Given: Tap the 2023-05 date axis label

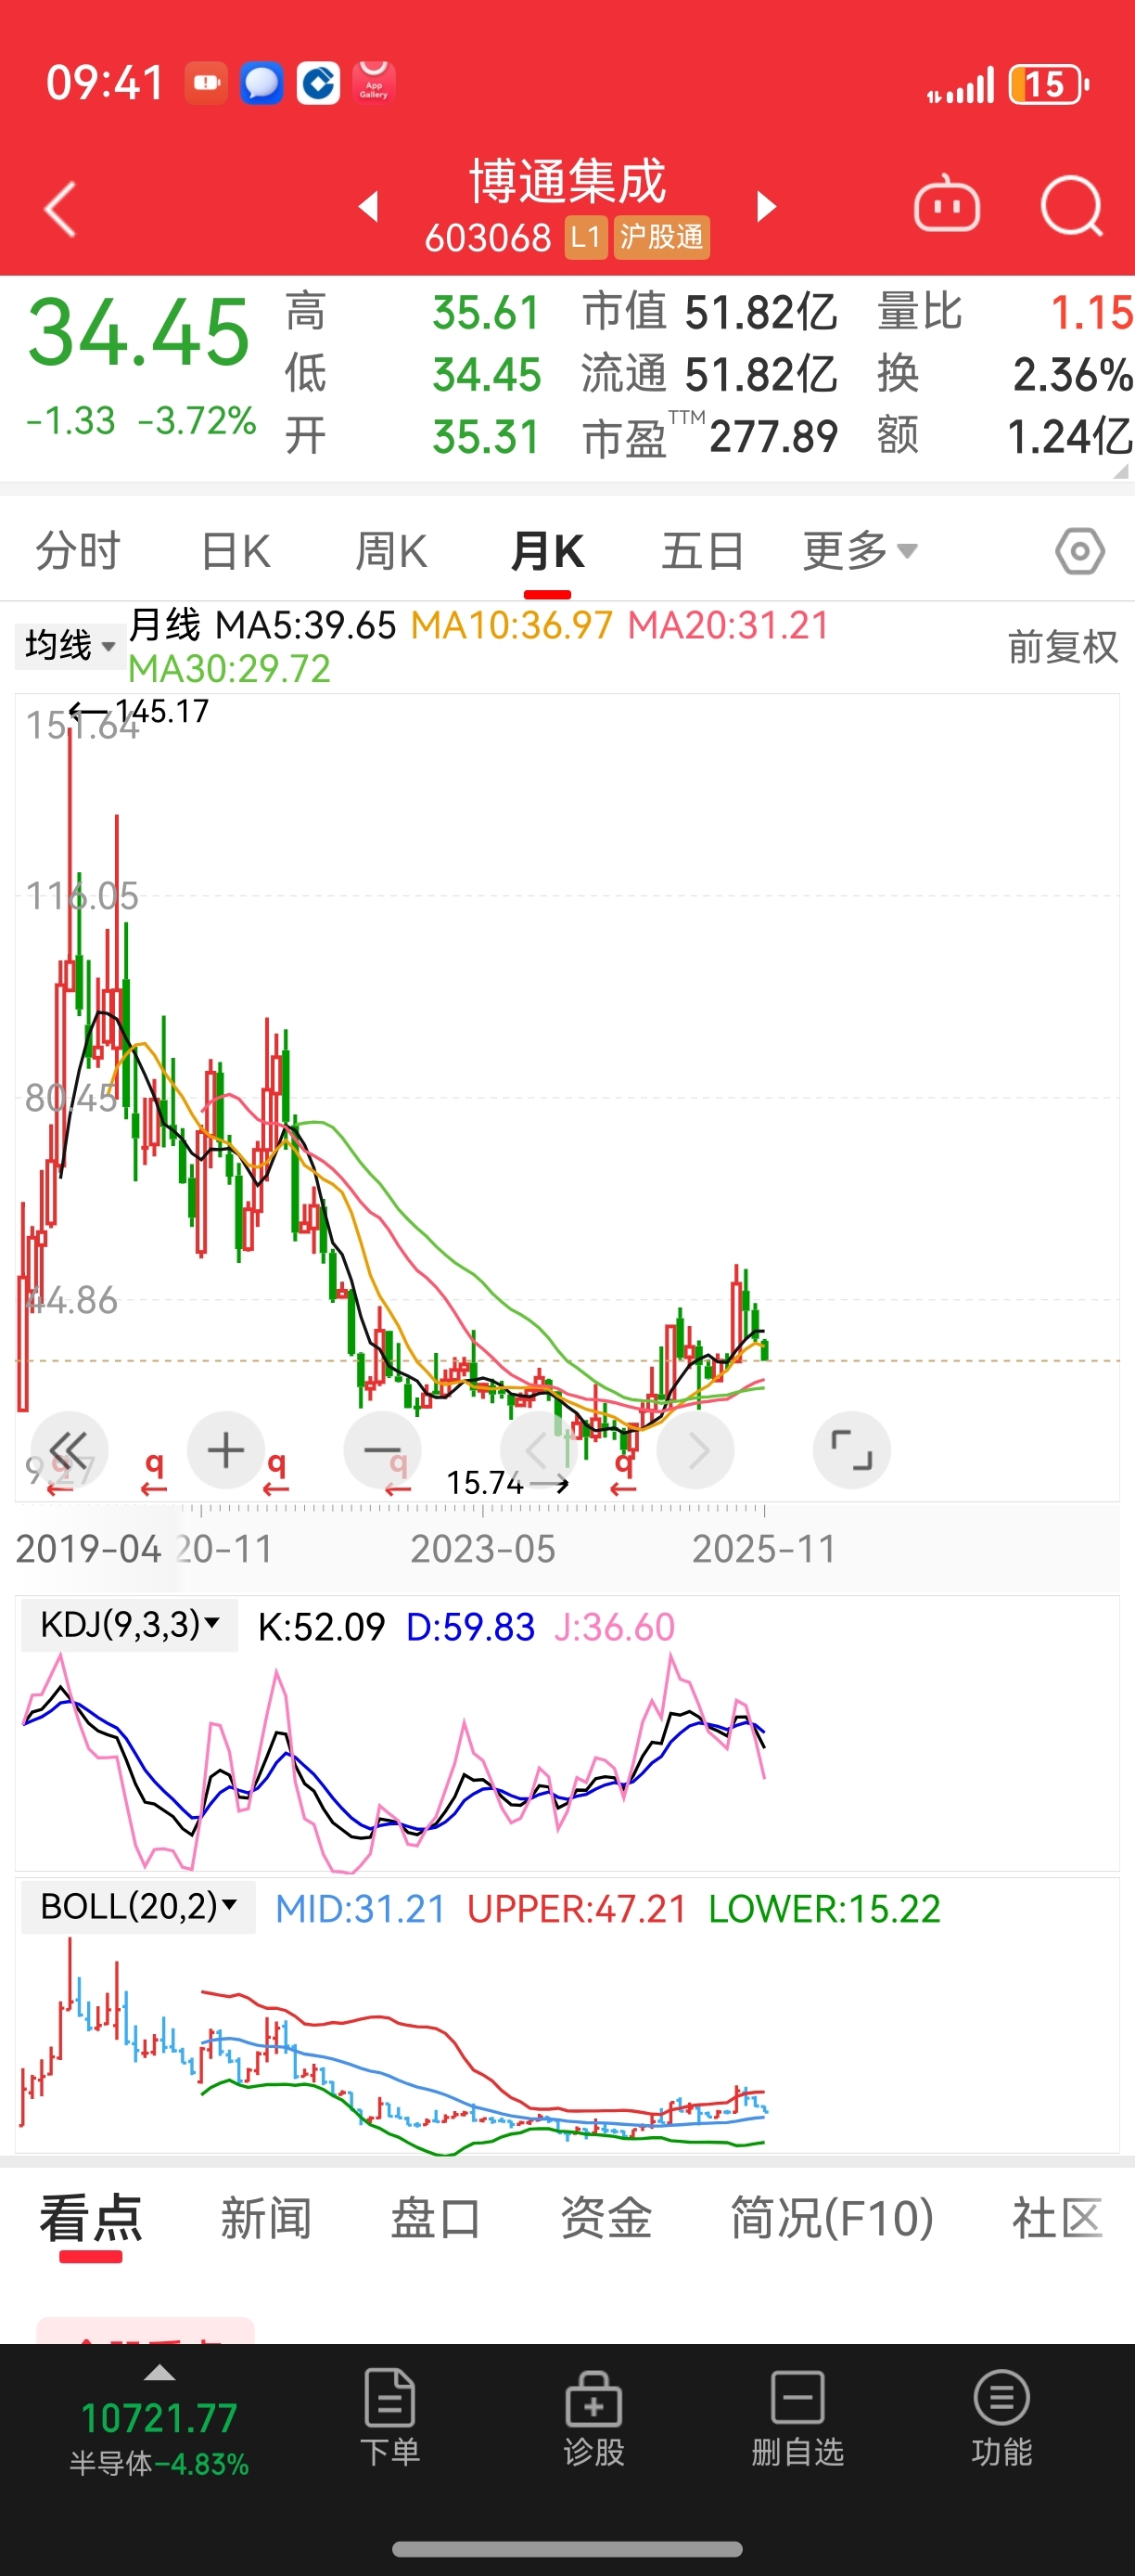Looking at the screenshot, I should [482, 1549].
